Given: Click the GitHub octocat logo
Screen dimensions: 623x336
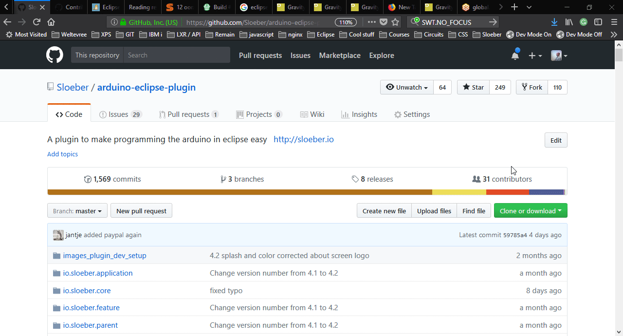Looking at the screenshot, I should click(55, 55).
